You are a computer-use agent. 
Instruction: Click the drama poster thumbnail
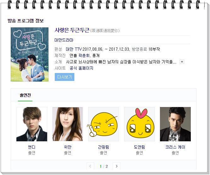click(x=30, y=54)
